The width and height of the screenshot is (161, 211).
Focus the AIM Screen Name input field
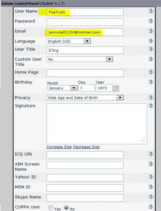click(x=85, y=165)
